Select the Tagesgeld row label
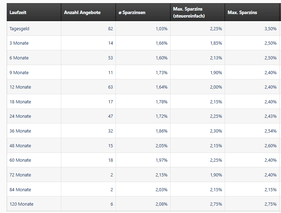The width and height of the screenshot is (281, 213). pos(19,28)
